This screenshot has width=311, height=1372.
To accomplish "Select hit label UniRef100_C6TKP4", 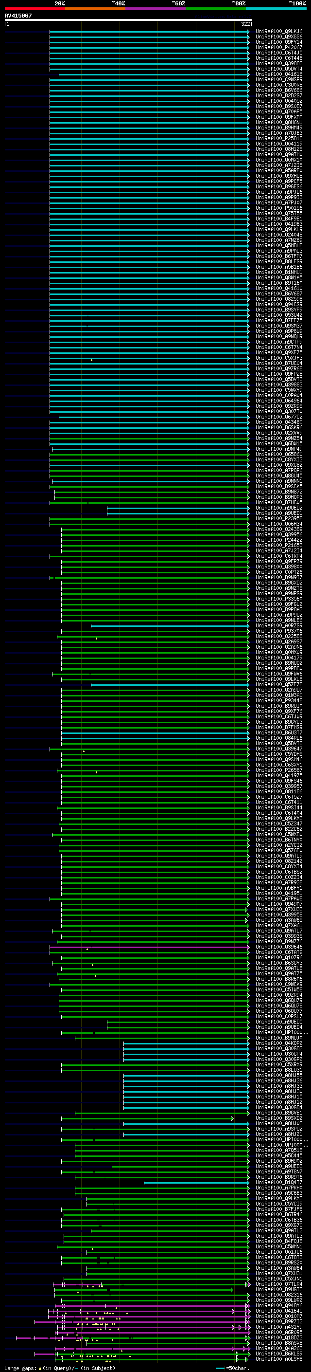I will coord(278,555).
